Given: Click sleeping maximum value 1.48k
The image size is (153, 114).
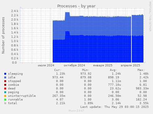Looking at the screenshot, I should [x=144, y=74].
